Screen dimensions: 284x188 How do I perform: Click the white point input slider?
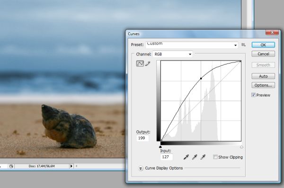(241, 147)
